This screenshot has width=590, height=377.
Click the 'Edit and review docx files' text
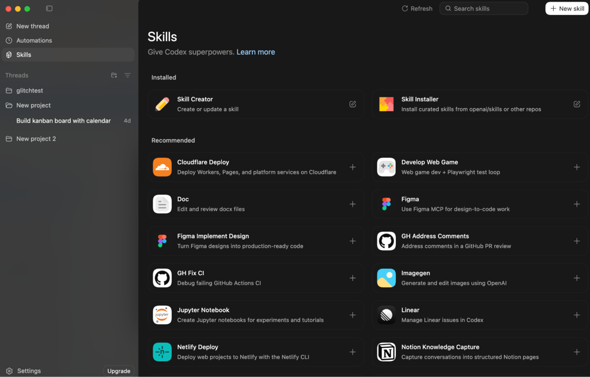pos(211,209)
